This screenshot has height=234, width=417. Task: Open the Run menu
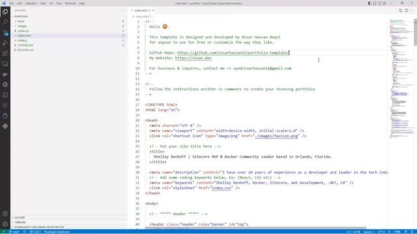coord(59,3)
